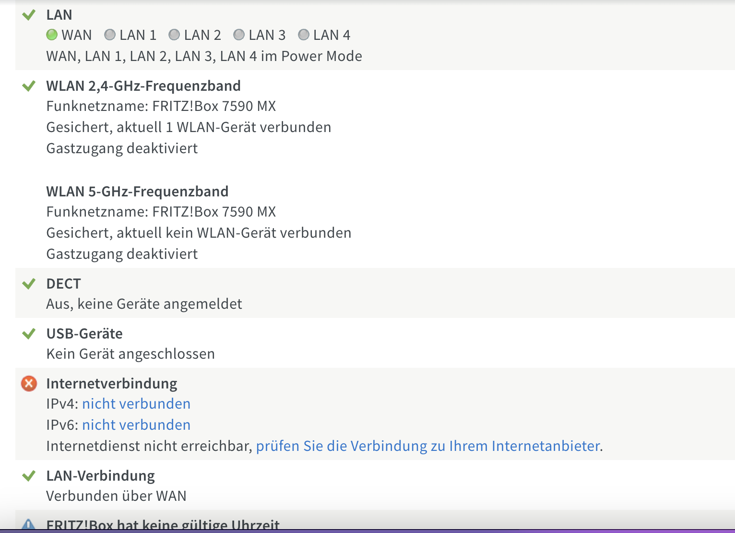735x533 pixels.
Task: Click the green checkmark next to DECT
Action: 29,283
